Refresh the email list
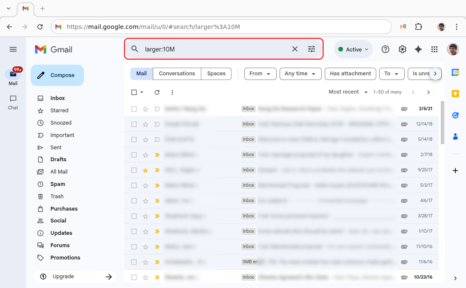Image resolution: width=466 pixels, height=288 pixels. tap(157, 92)
